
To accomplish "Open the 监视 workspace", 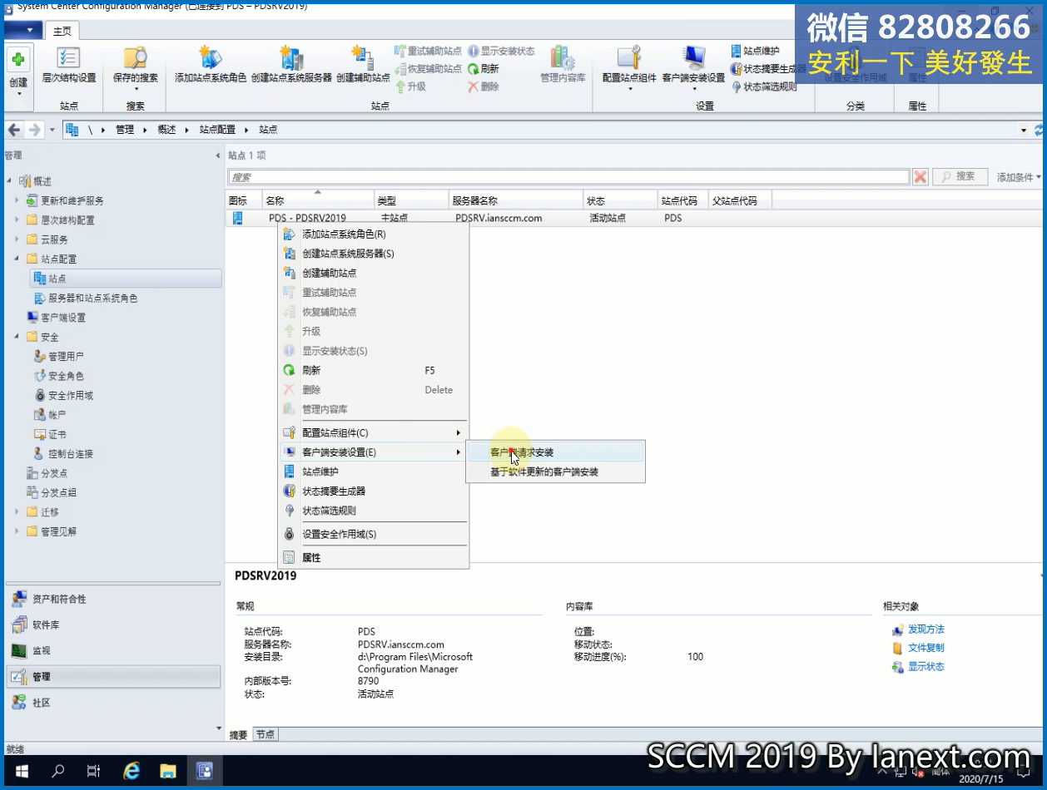I will point(113,650).
